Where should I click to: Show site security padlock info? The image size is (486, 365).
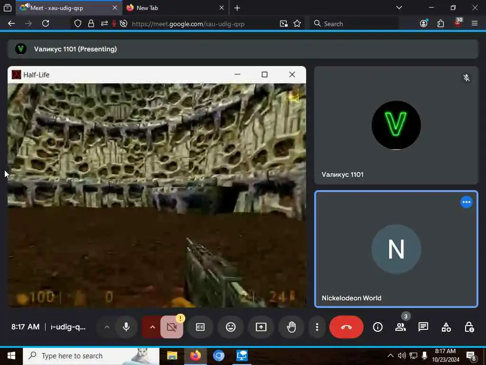pos(91,24)
